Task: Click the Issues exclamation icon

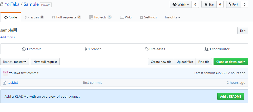Action: [27, 17]
